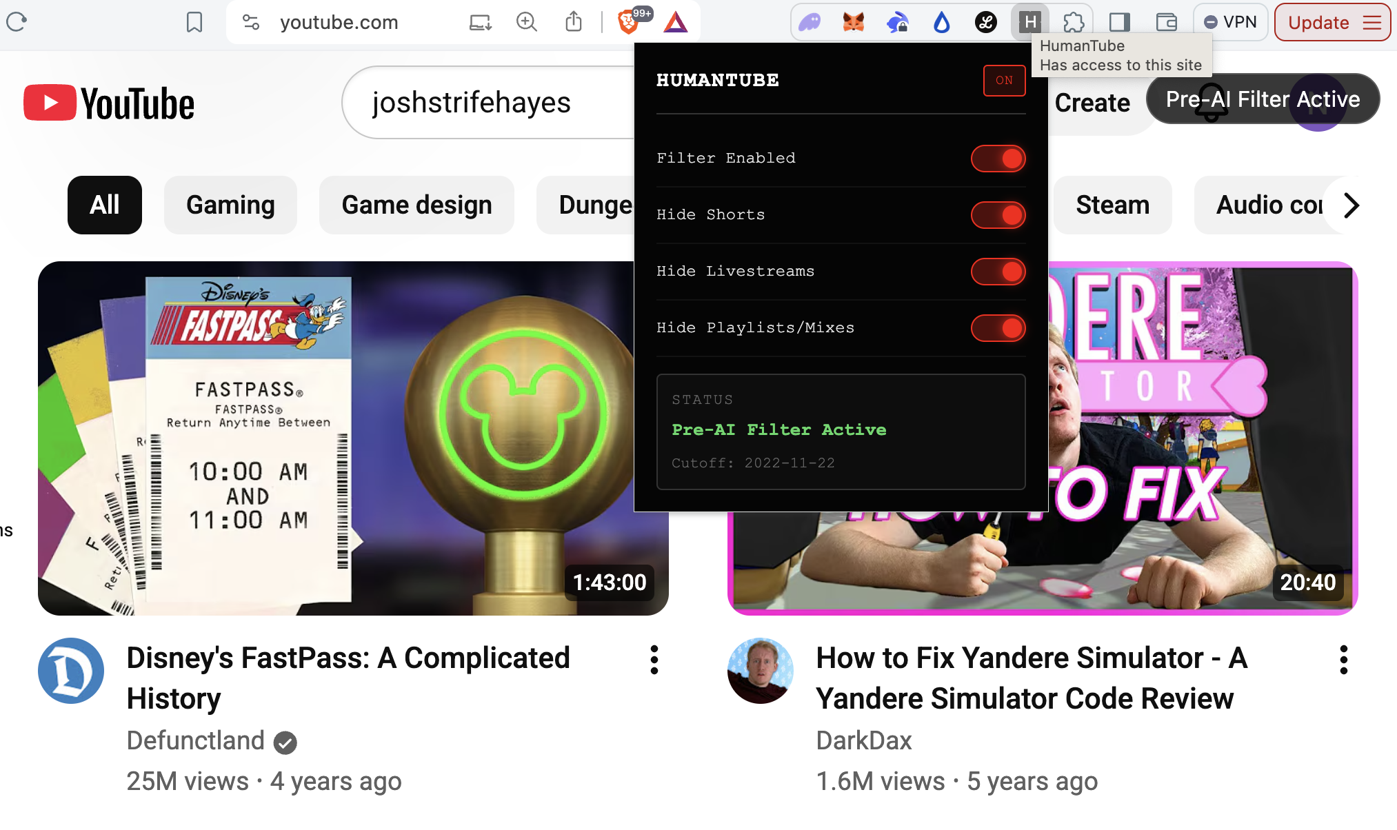Viewport: 1397px width, 830px height.
Task: Open the MetaMask fox extension
Action: pos(853,22)
